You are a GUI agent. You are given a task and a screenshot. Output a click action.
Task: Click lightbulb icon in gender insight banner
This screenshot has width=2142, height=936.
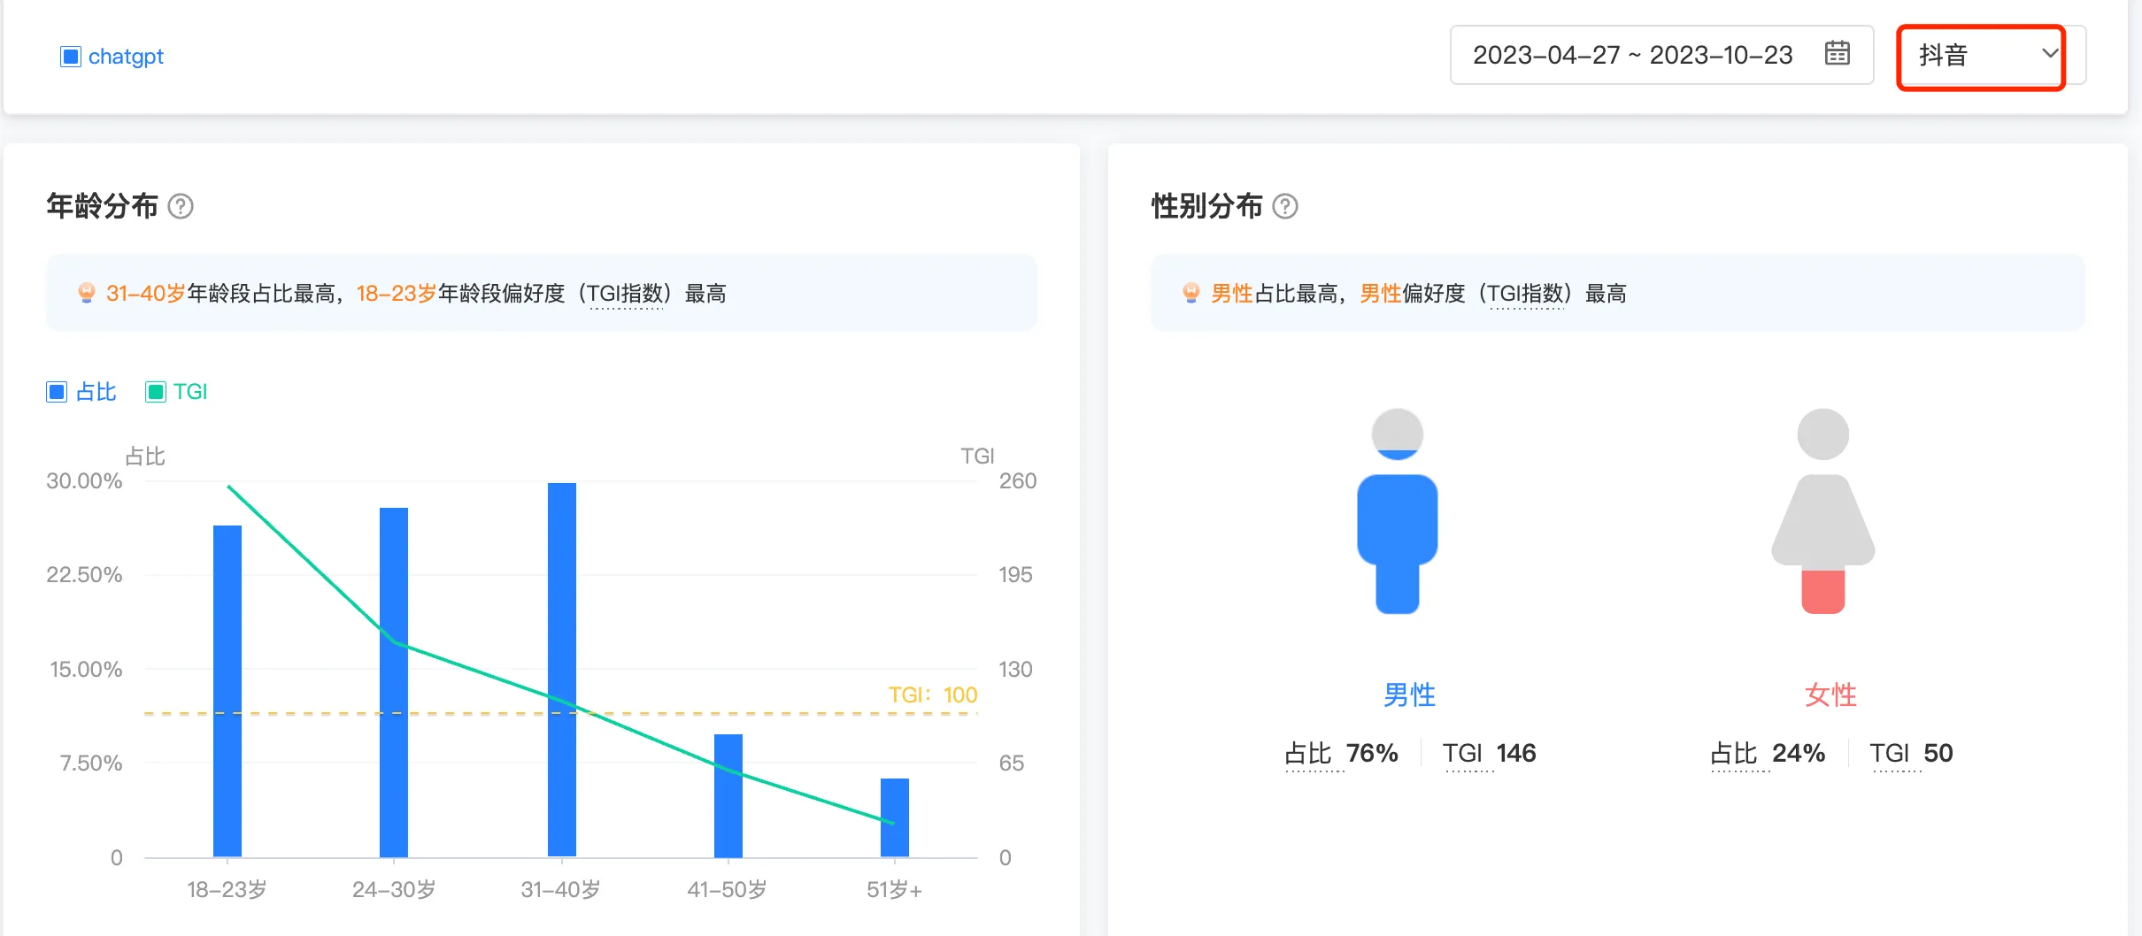pyautogui.click(x=1190, y=293)
